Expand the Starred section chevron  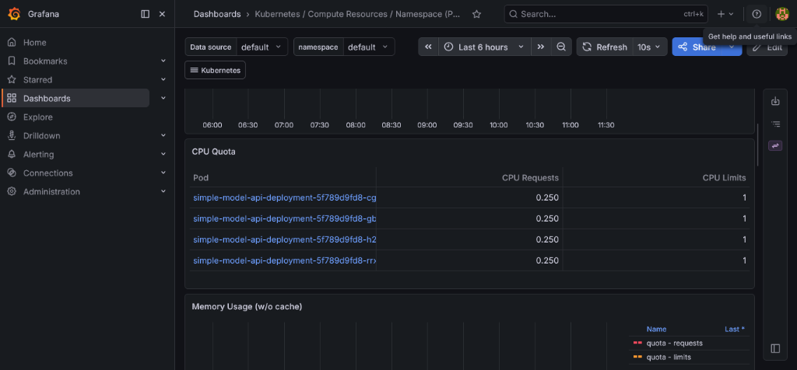163,80
